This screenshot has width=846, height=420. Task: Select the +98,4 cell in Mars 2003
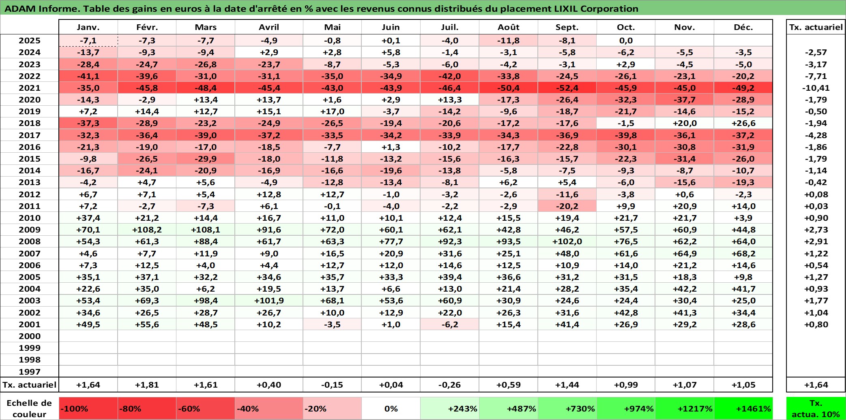[206, 301]
